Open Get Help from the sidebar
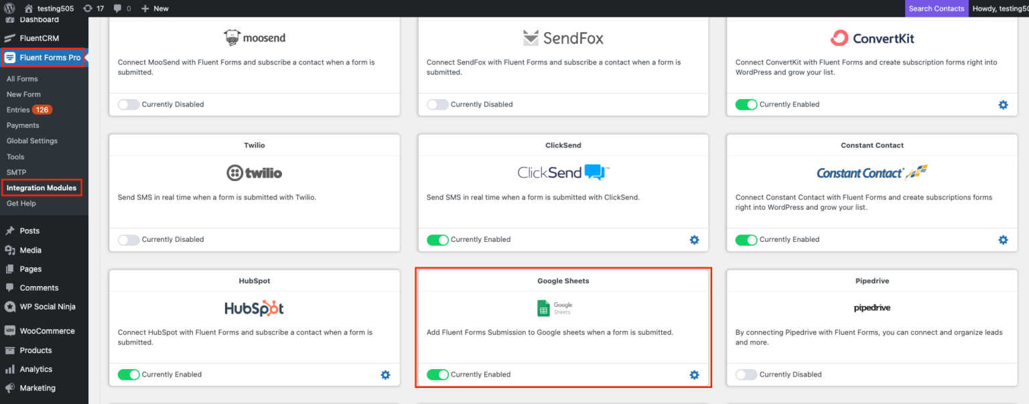The image size is (1029, 404). pos(21,203)
